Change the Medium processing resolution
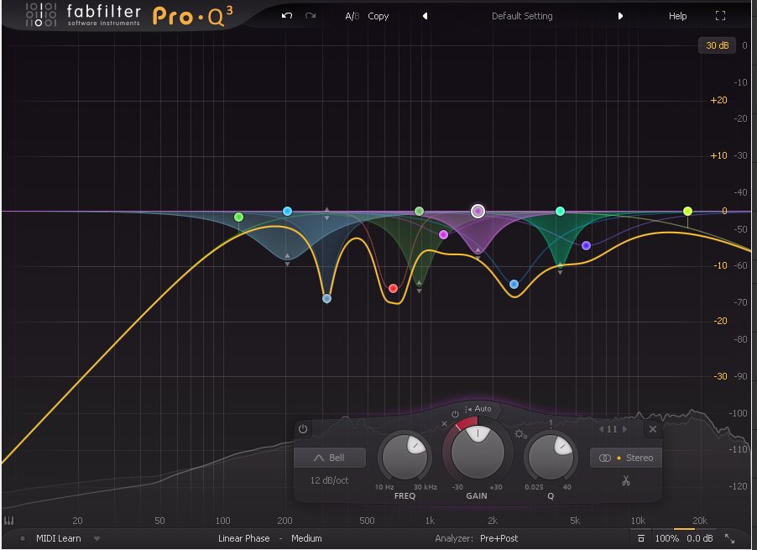 pos(306,538)
